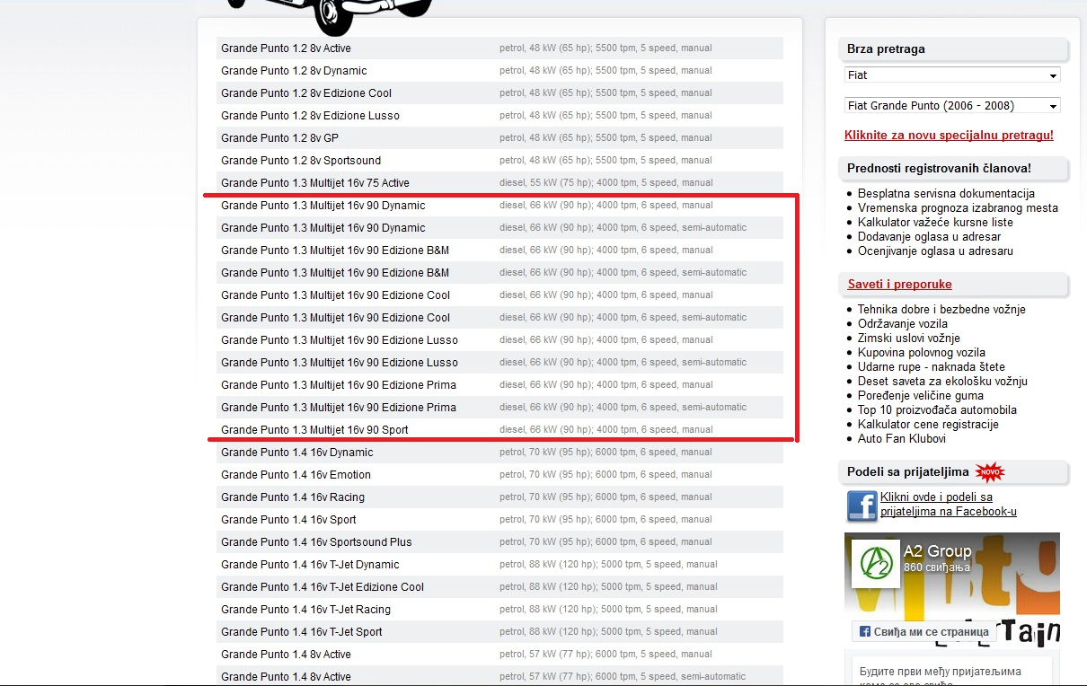Screen dimensions: 1087x686
Task: Click the NOVO starburst badge
Action: coord(989,472)
